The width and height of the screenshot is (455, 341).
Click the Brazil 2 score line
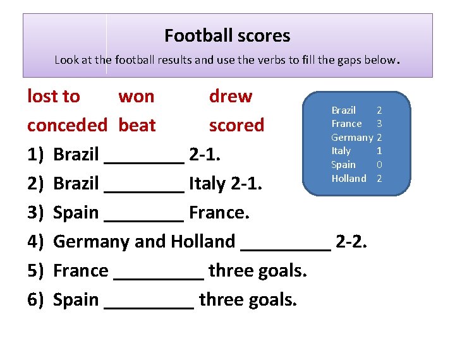[356, 111]
